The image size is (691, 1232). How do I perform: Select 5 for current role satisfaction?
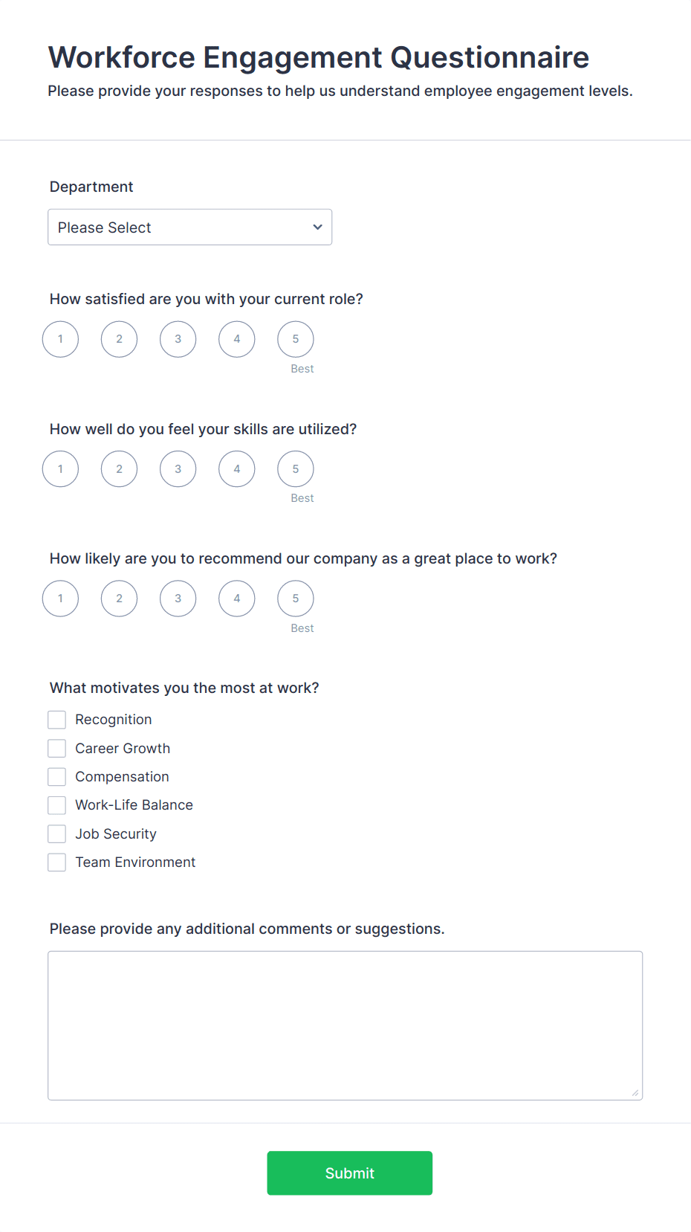tap(295, 339)
